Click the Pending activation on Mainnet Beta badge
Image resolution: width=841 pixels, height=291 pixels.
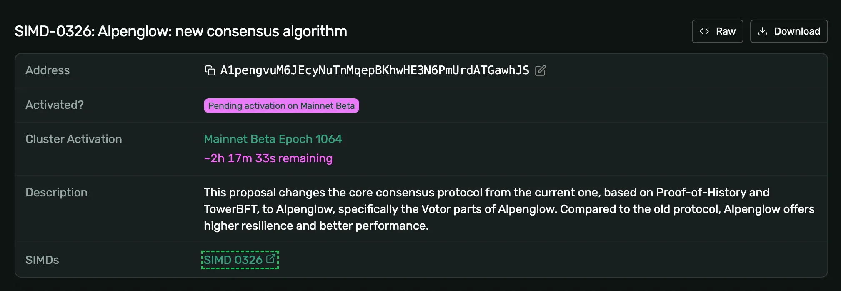281,105
